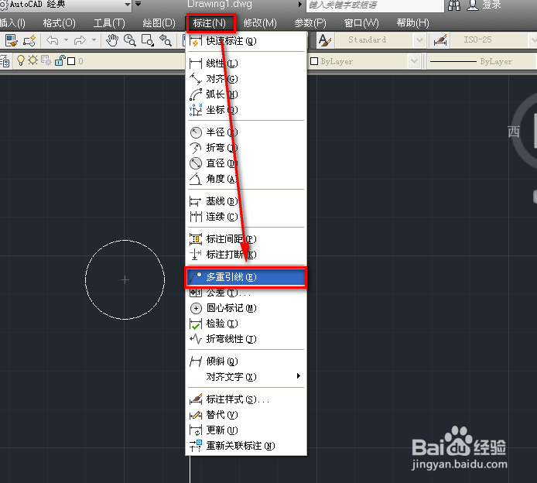537x483 pixels.
Task: Open the Help (帮助) menu
Action: coord(412,23)
